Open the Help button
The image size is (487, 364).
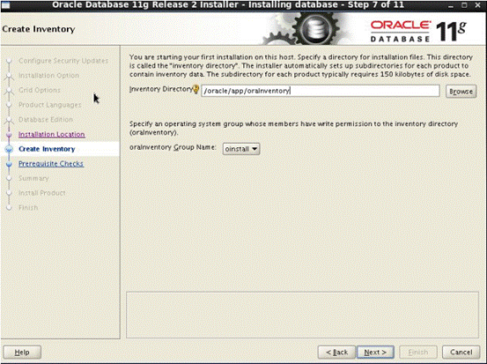click(x=22, y=353)
